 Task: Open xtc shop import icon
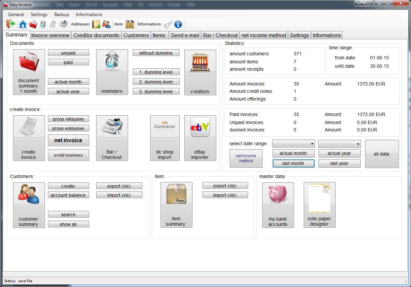pyautogui.click(x=165, y=138)
